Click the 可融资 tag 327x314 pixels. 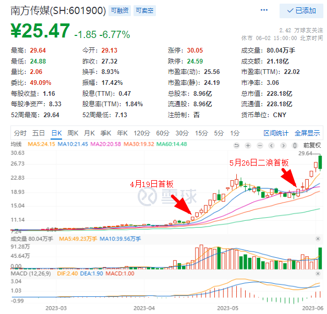[x=120, y=10]
